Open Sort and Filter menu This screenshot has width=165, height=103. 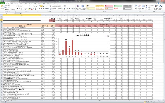click(x=156, y=7)
